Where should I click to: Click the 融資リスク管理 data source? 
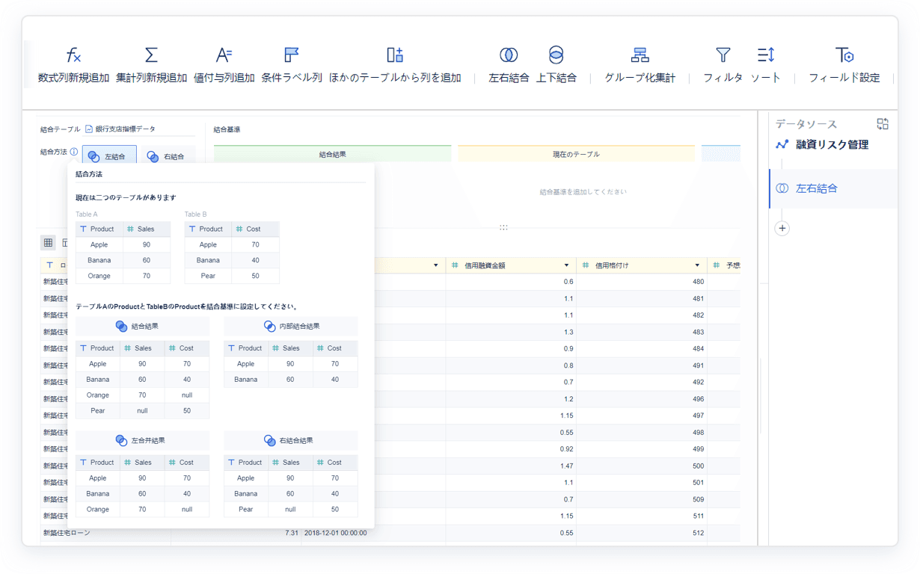[x=831, y=145]
